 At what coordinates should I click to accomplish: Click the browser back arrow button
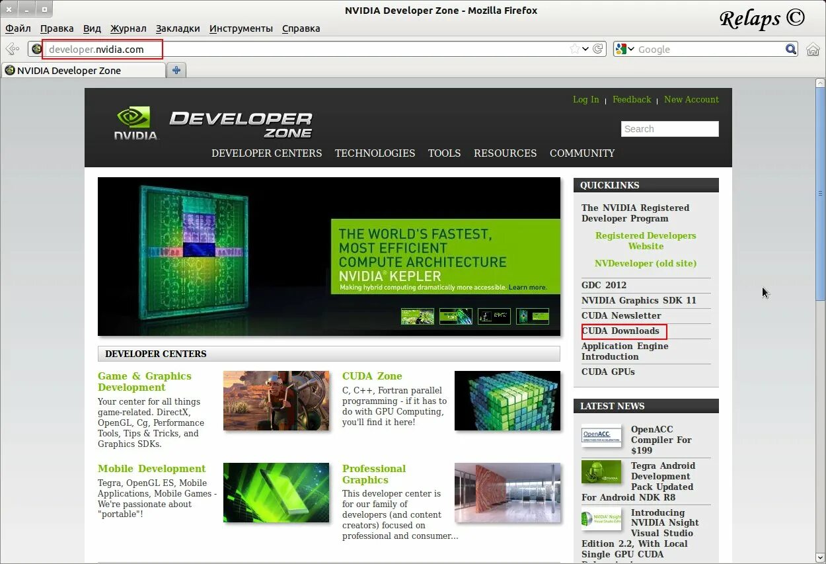point(12,49)
